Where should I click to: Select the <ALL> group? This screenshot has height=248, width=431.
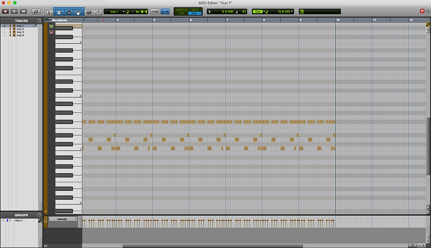(x=18, y=220)
